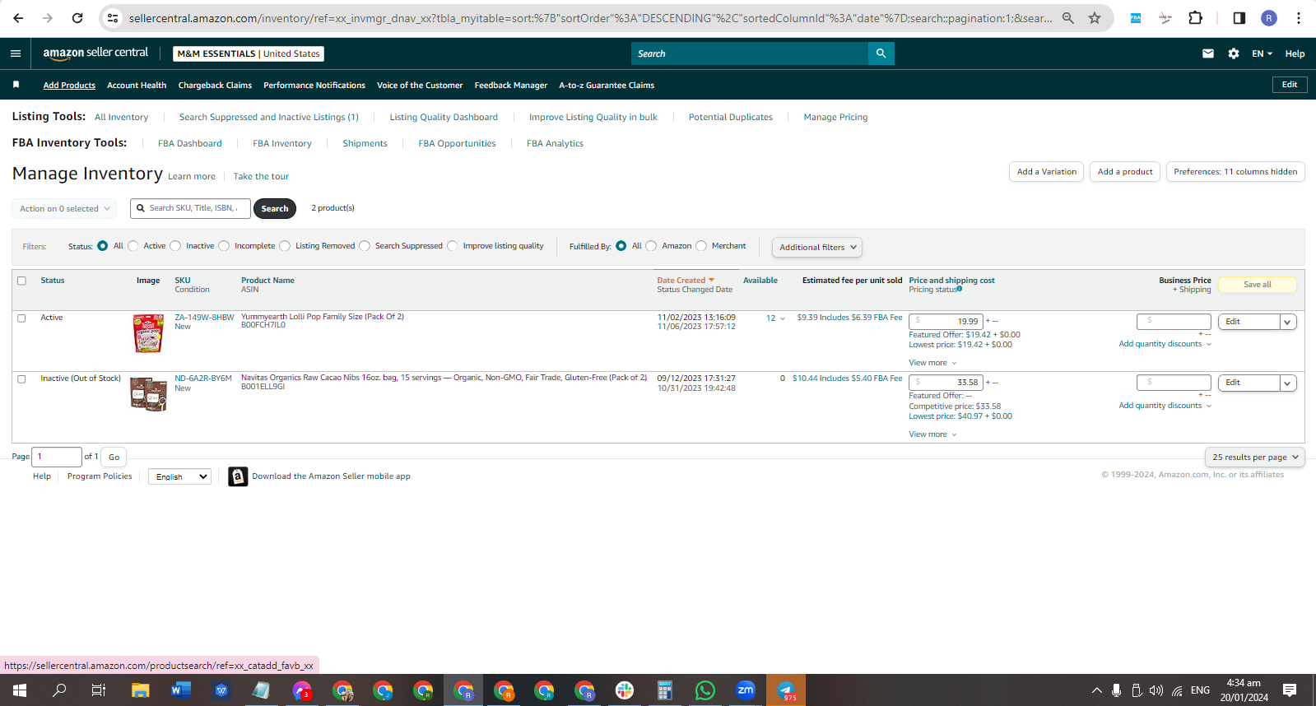This screenshot has width=1316, height=706.
Task: Sort by the Date Created column
Action: coord(686,281)
